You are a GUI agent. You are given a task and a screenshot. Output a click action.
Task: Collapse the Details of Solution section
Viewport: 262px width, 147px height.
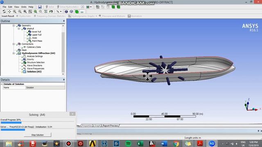(2, 84)
